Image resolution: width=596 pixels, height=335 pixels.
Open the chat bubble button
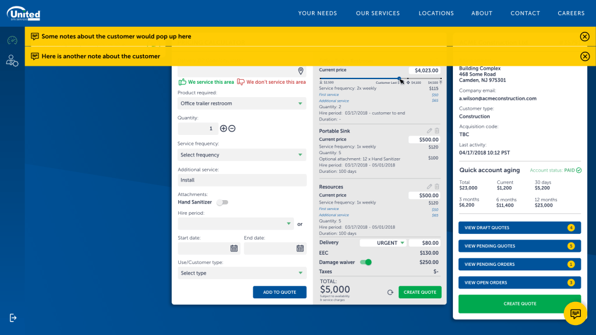(x=575, y=313)
